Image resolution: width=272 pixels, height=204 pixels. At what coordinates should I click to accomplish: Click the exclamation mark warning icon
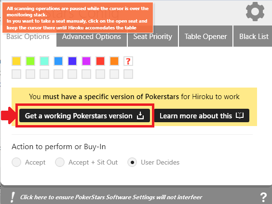pos(13,197)
